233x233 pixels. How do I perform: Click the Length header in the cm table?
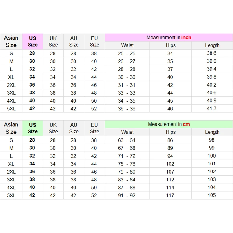(x=212, y=132)
